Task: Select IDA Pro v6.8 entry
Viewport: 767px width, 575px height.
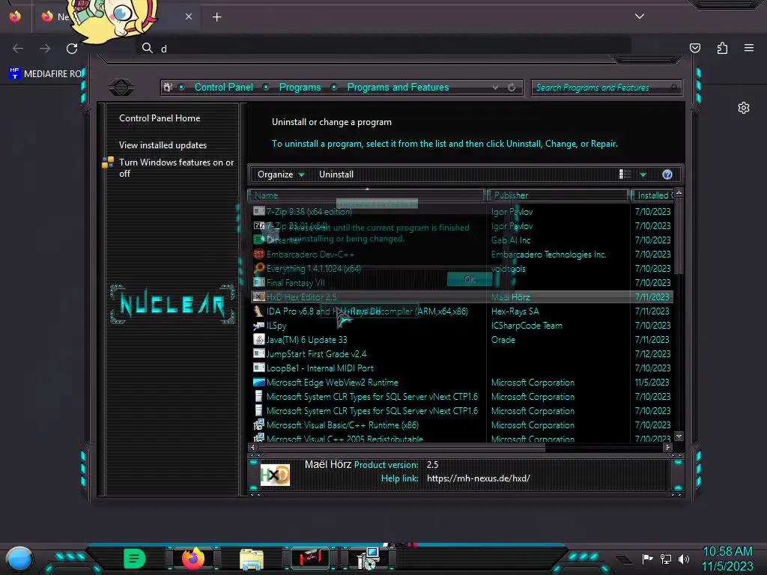Action: 367,311
